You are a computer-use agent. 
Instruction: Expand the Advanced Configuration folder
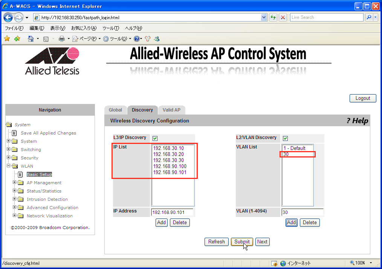14,207
